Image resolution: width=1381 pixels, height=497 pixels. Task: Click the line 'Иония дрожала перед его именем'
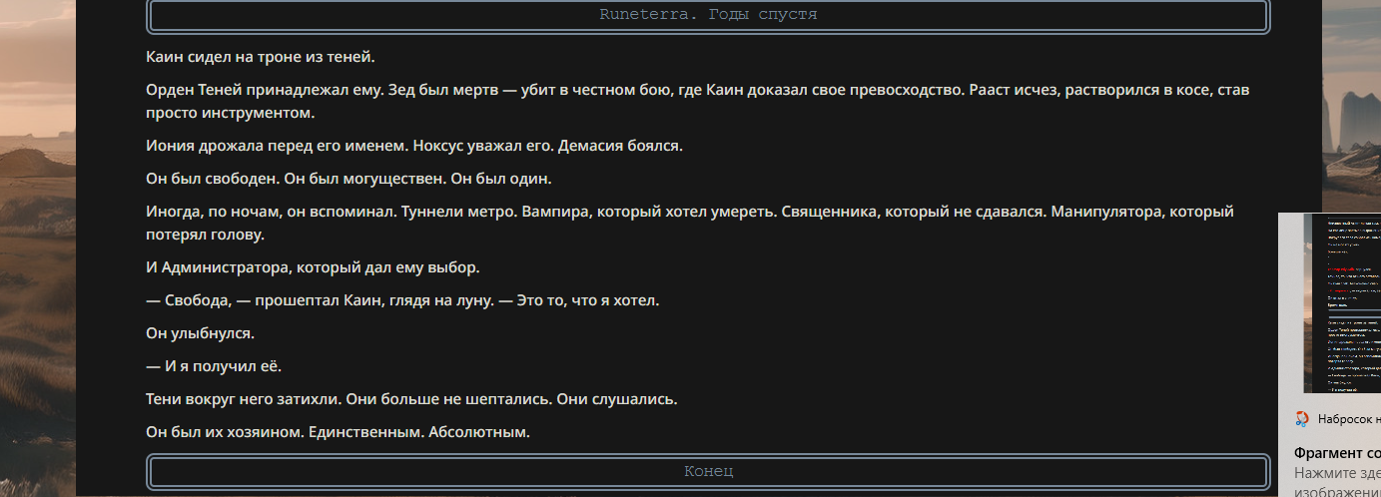pyautogui.click(x=413, y=146)
